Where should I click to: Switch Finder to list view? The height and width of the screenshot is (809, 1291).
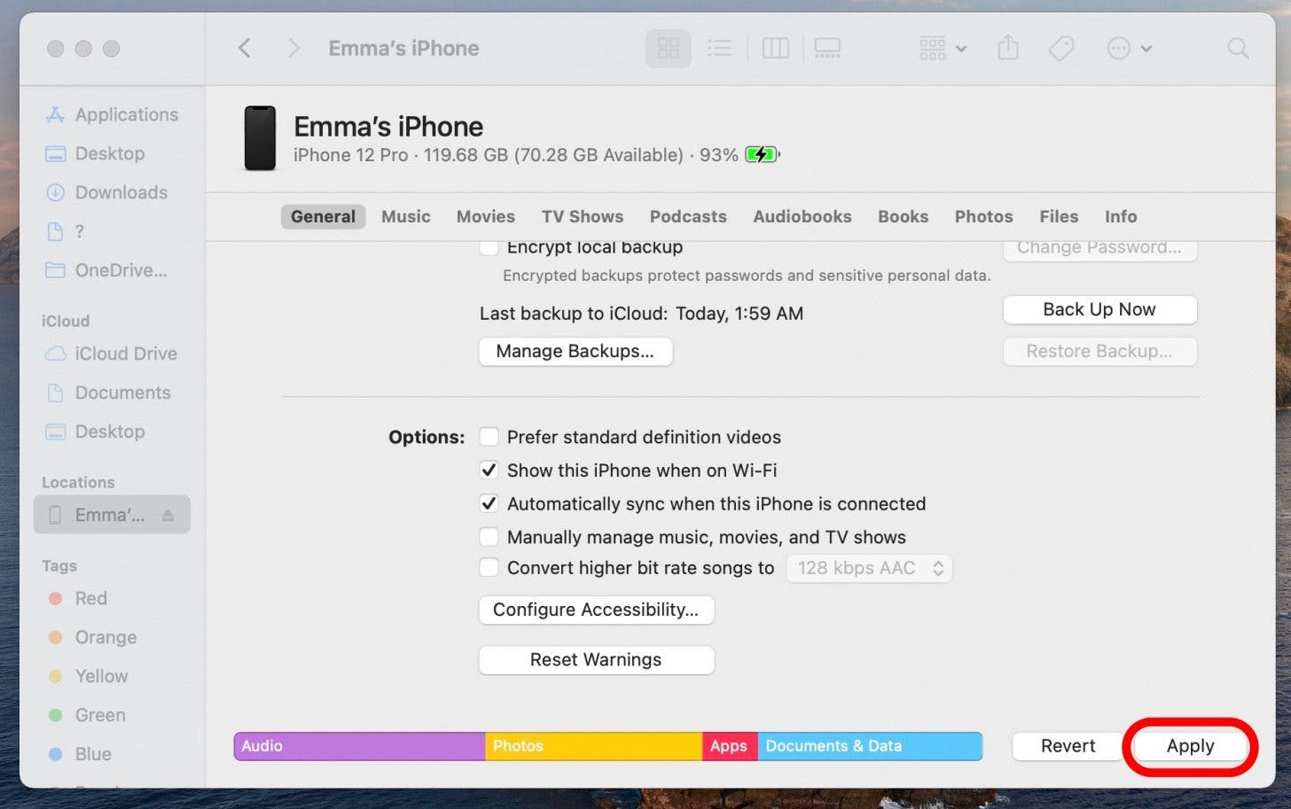(x=719, y=48)
